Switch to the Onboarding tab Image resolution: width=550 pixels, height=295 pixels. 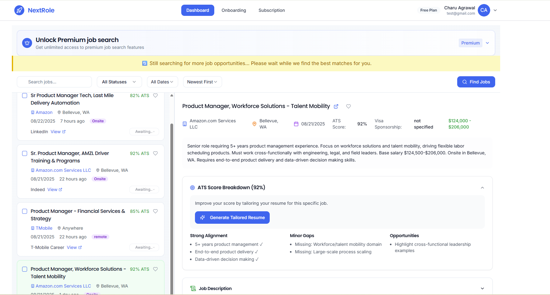point(234,10)
